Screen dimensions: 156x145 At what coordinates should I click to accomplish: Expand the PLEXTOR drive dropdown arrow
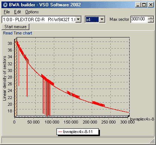click(78, 19)
